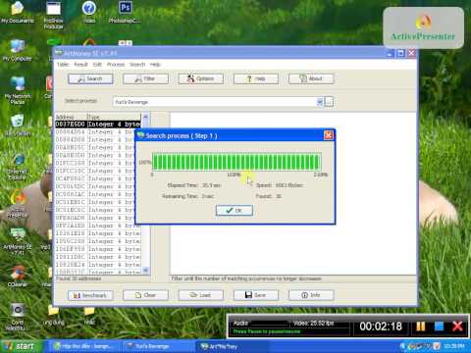Click the 'Found 30 addresses' status text
471x353 pixels.
(78, 278)
